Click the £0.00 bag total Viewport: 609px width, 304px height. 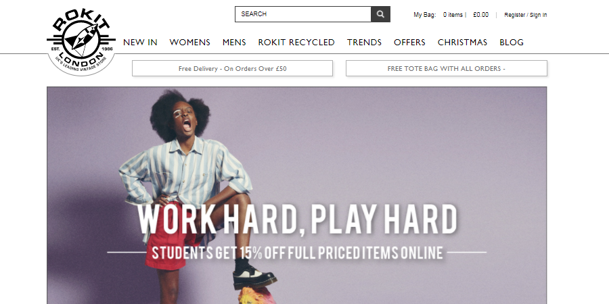click(x=481, y=15)
